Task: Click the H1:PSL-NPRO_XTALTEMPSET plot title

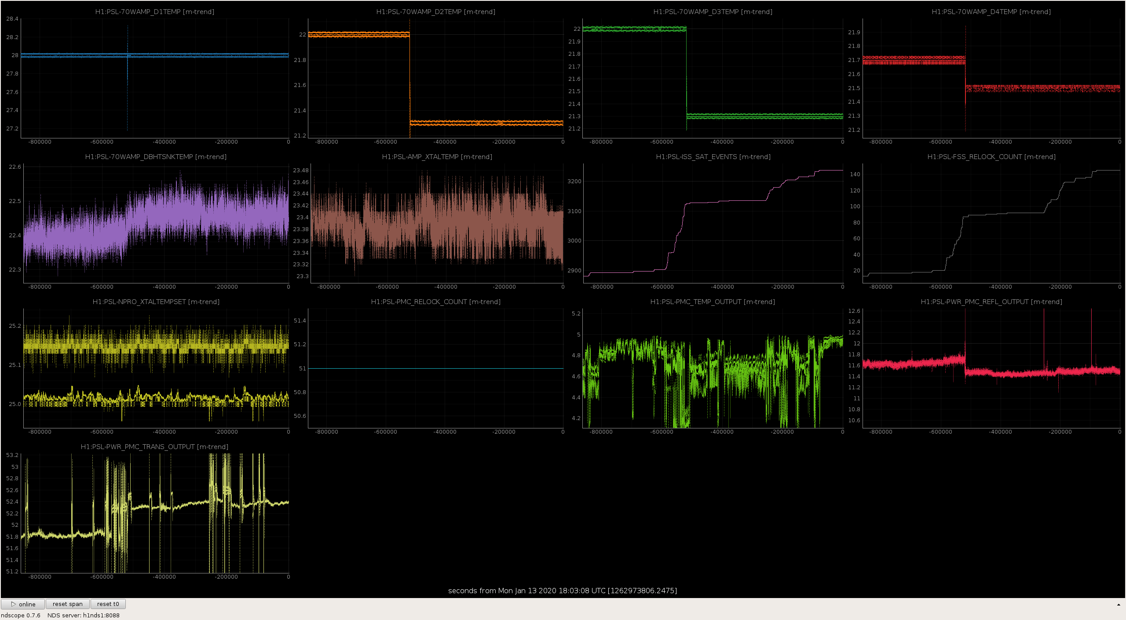Action: click(x=156, y=302)
